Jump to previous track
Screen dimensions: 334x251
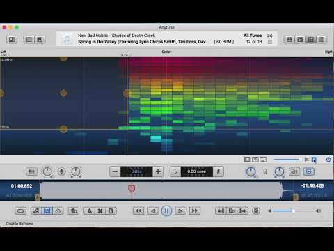pos(138,211)
